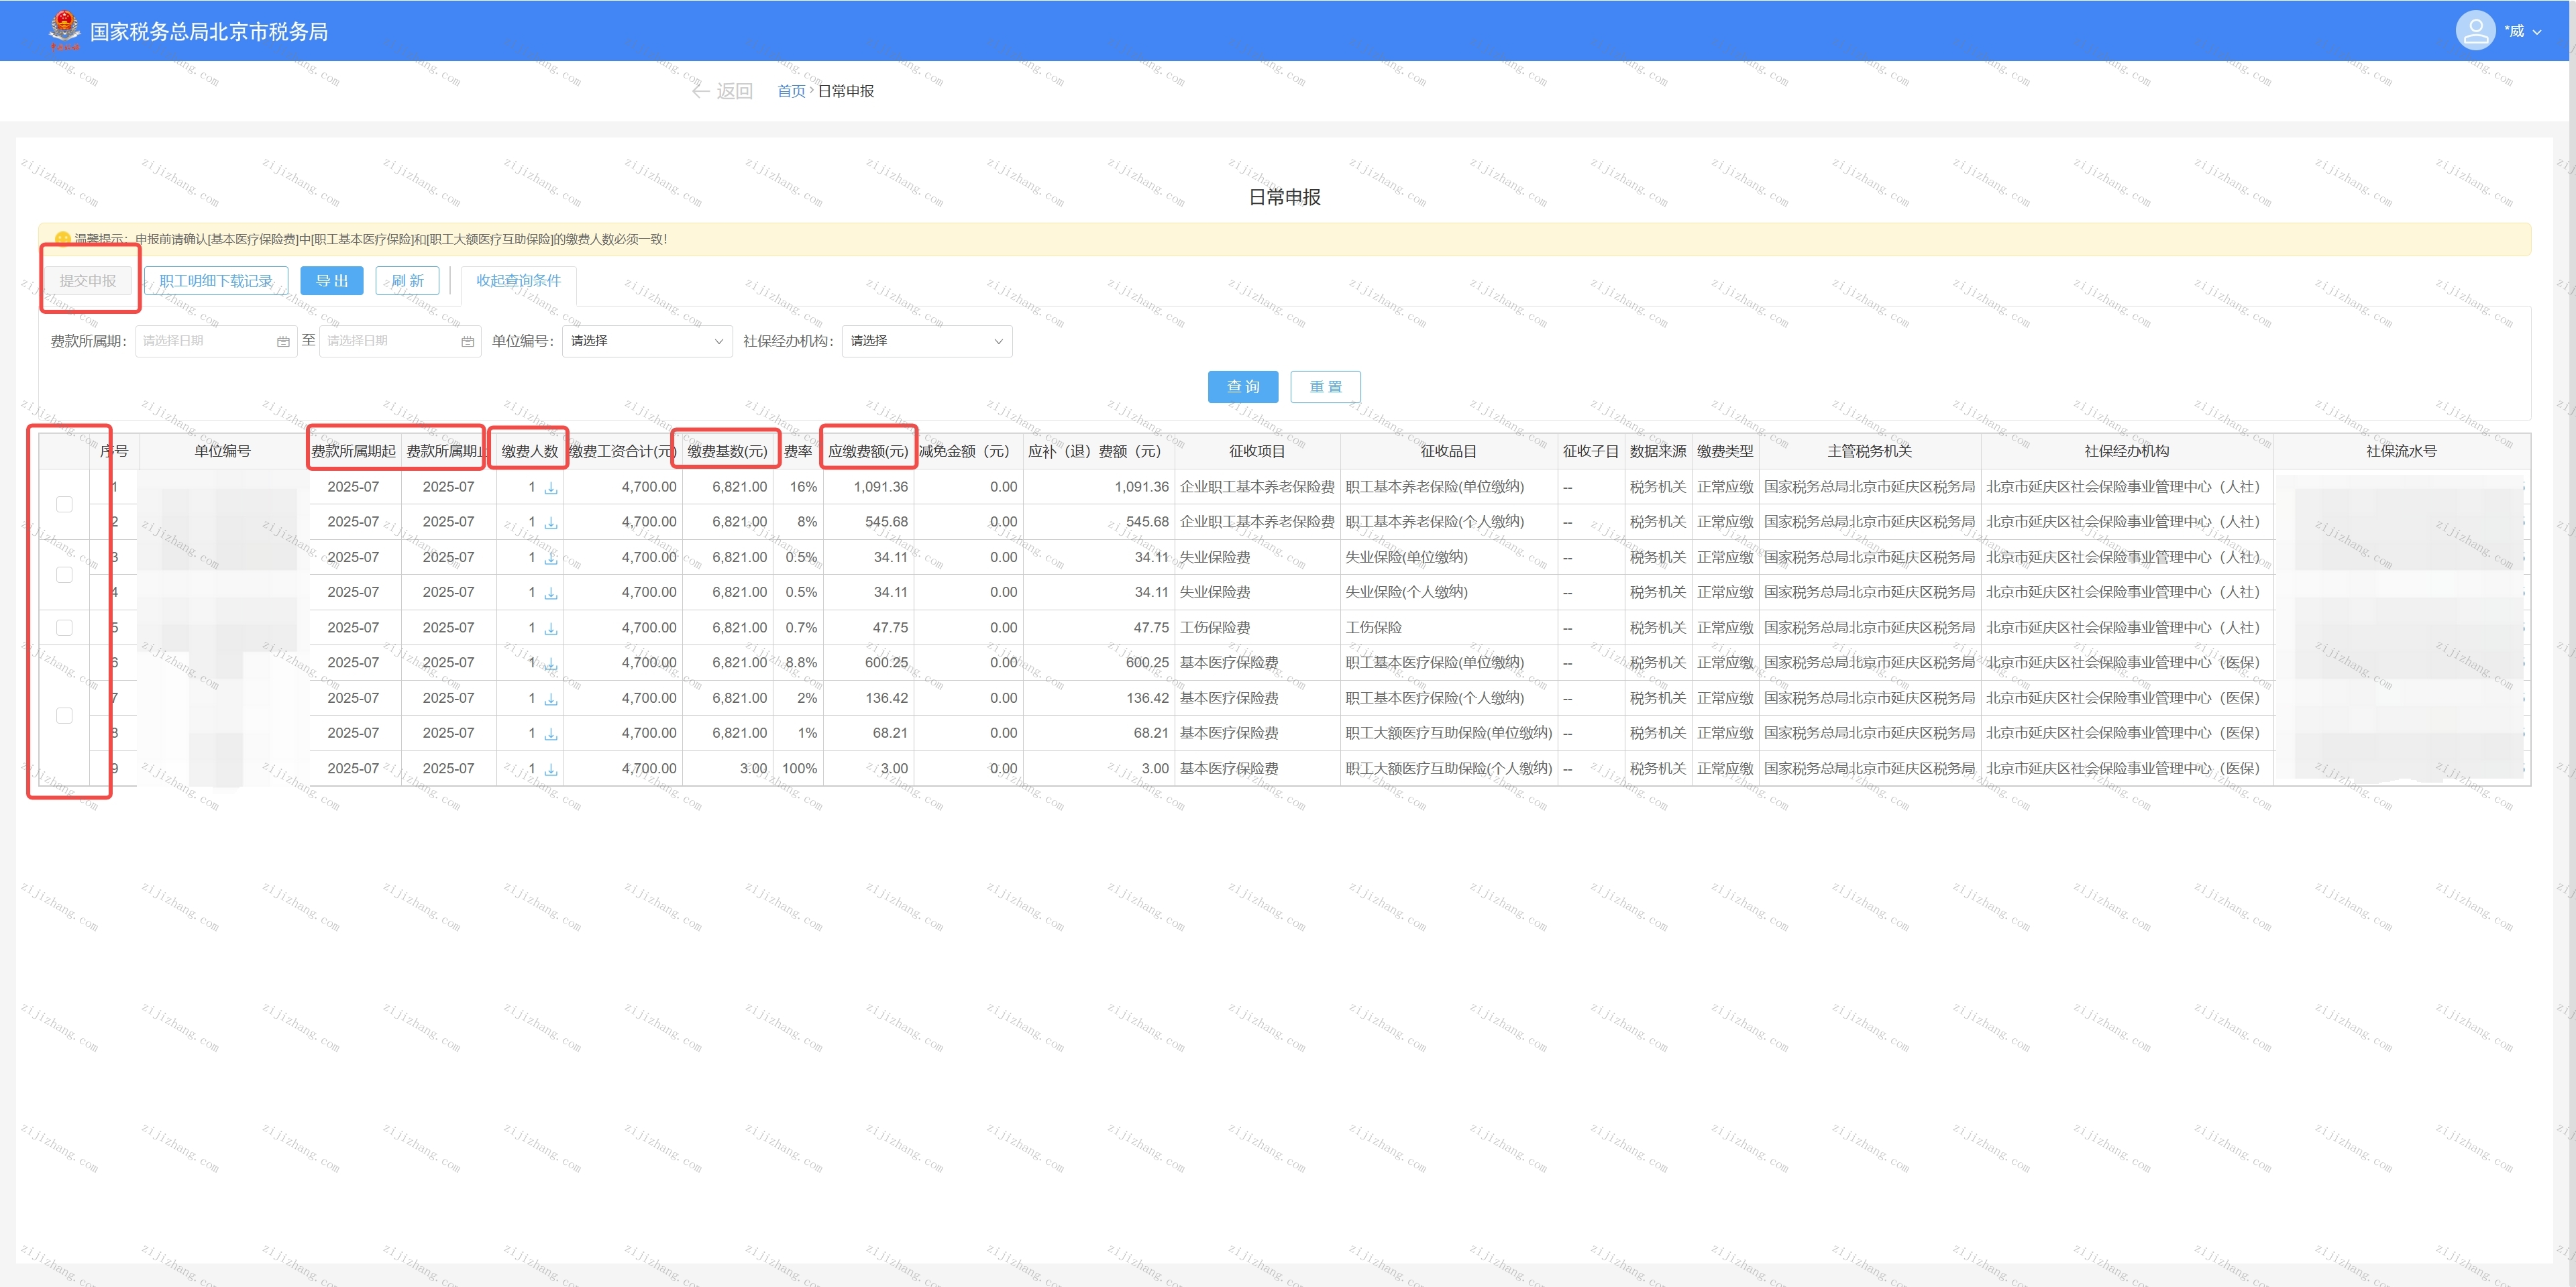2576x1287 pixels.
Task: Click 职工大额医疗互助保险(个人缴纳) cell
Action: 1448,769
